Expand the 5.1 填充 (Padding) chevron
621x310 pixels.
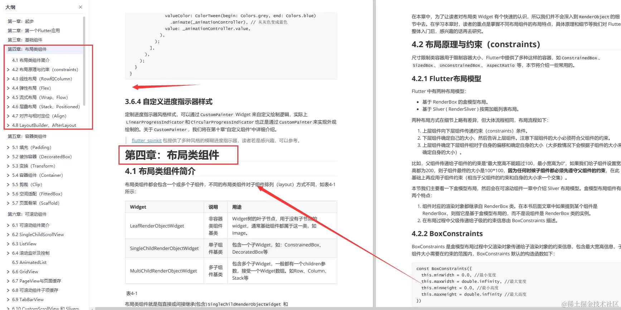(8, 147)
